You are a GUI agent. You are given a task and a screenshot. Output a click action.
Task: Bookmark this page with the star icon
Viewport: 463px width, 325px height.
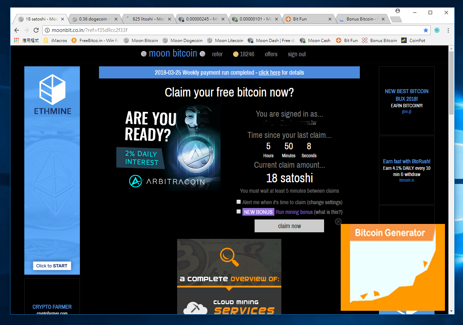(x=426, y=30)
